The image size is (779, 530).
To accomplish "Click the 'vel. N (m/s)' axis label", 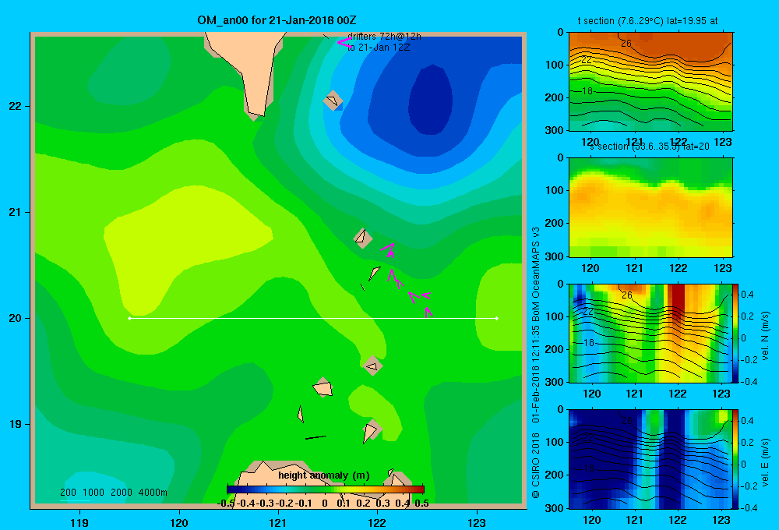I will [x=766, y=336].
